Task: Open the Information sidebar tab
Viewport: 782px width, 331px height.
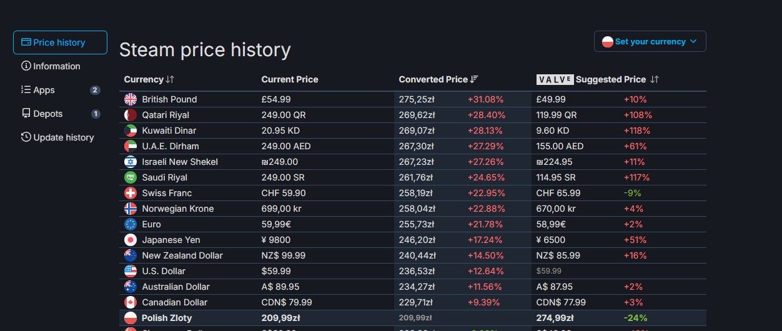Action: click(60, 66)
